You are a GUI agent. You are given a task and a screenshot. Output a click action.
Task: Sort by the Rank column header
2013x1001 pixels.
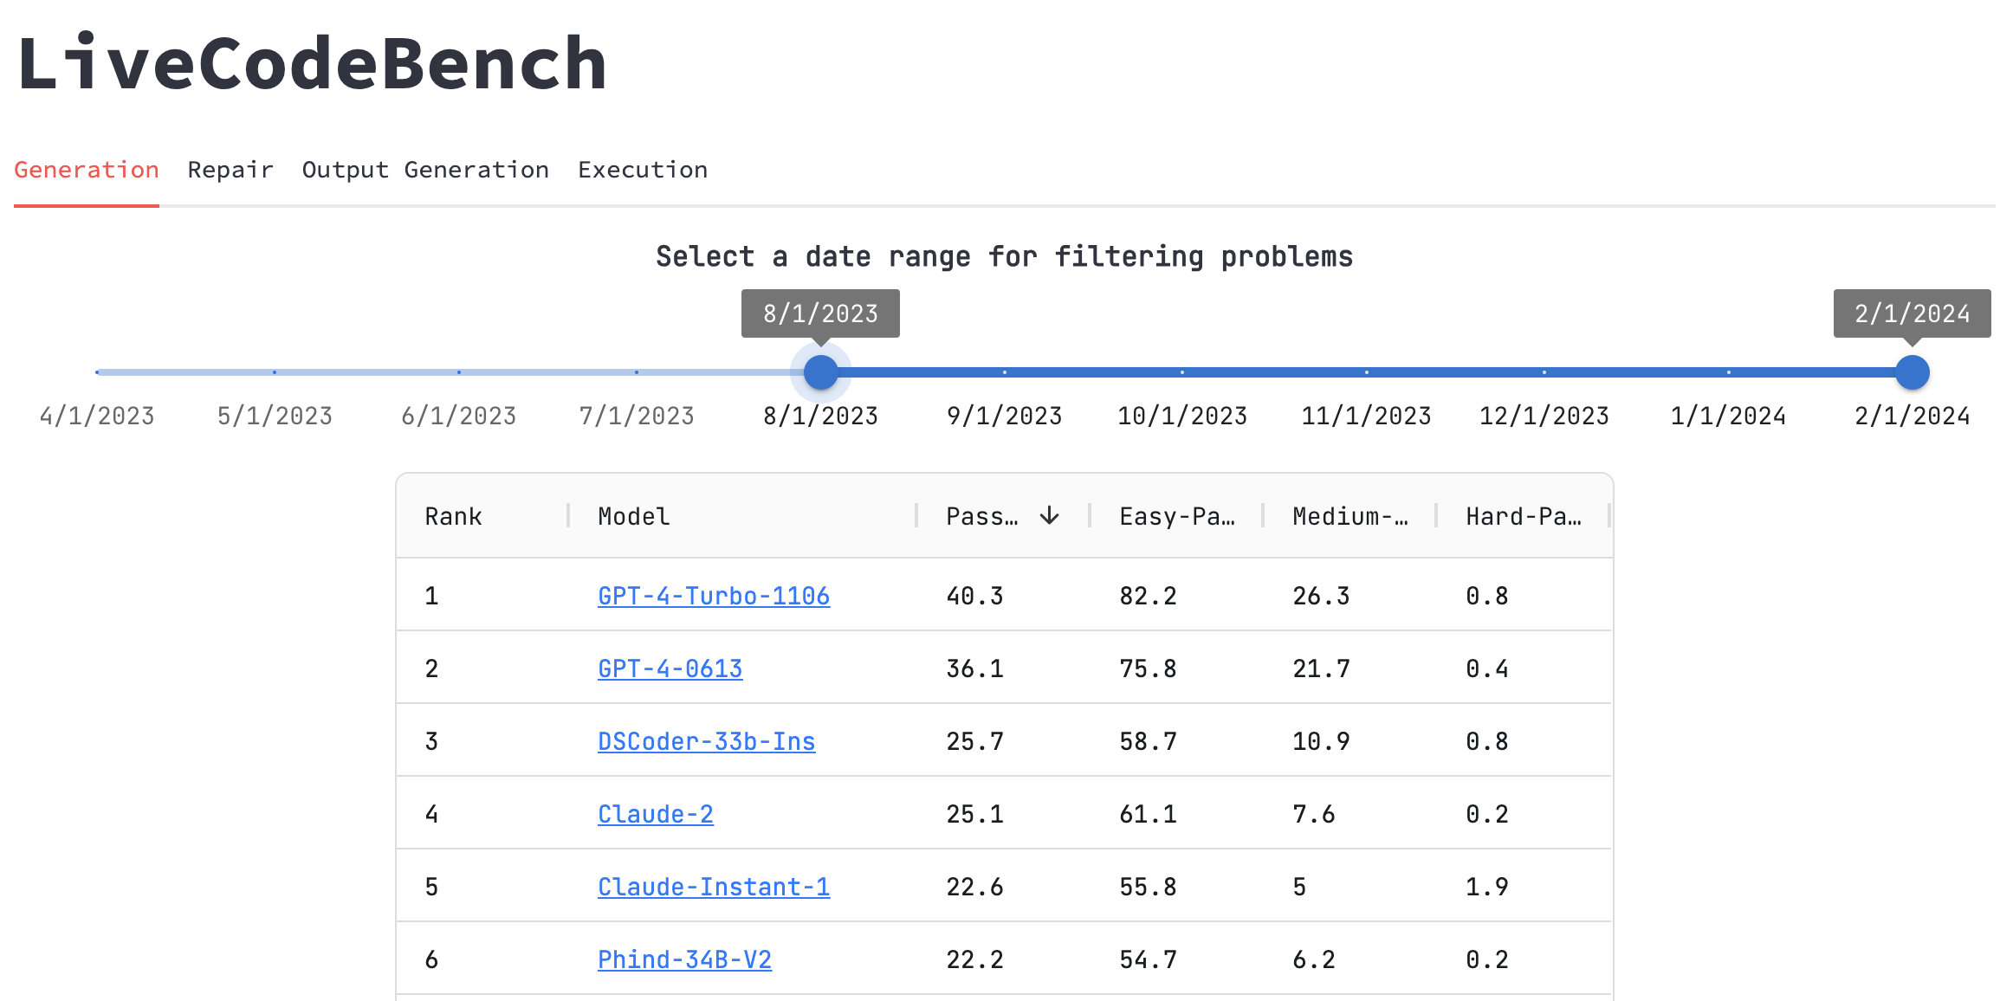coord(453,516)
